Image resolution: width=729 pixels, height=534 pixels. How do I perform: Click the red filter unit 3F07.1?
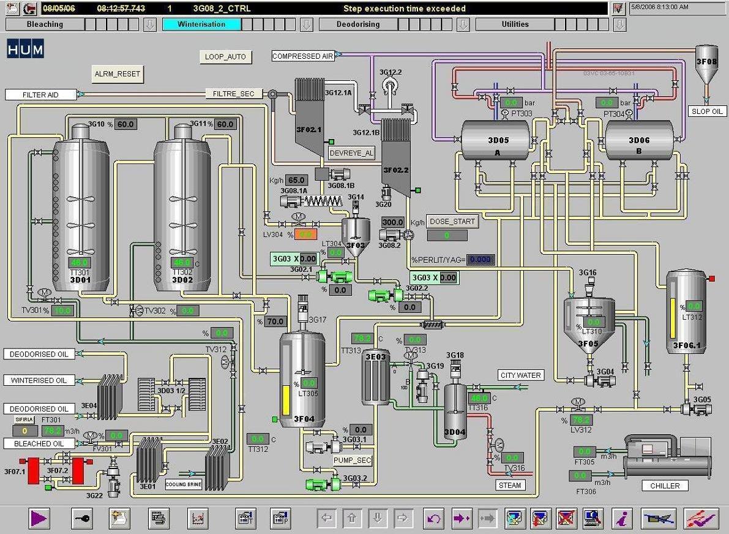click(33, 470)
